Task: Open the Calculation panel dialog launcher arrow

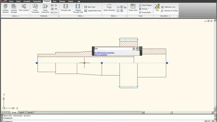Action: click(178, 16)
